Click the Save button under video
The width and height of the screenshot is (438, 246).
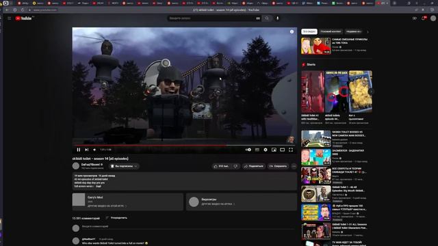pyautogui.click(x=278, y=166)
